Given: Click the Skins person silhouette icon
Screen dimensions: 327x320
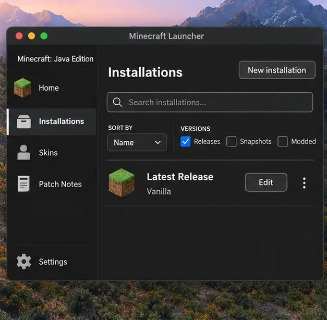Looking at the screenshot, I should point(23,152).
